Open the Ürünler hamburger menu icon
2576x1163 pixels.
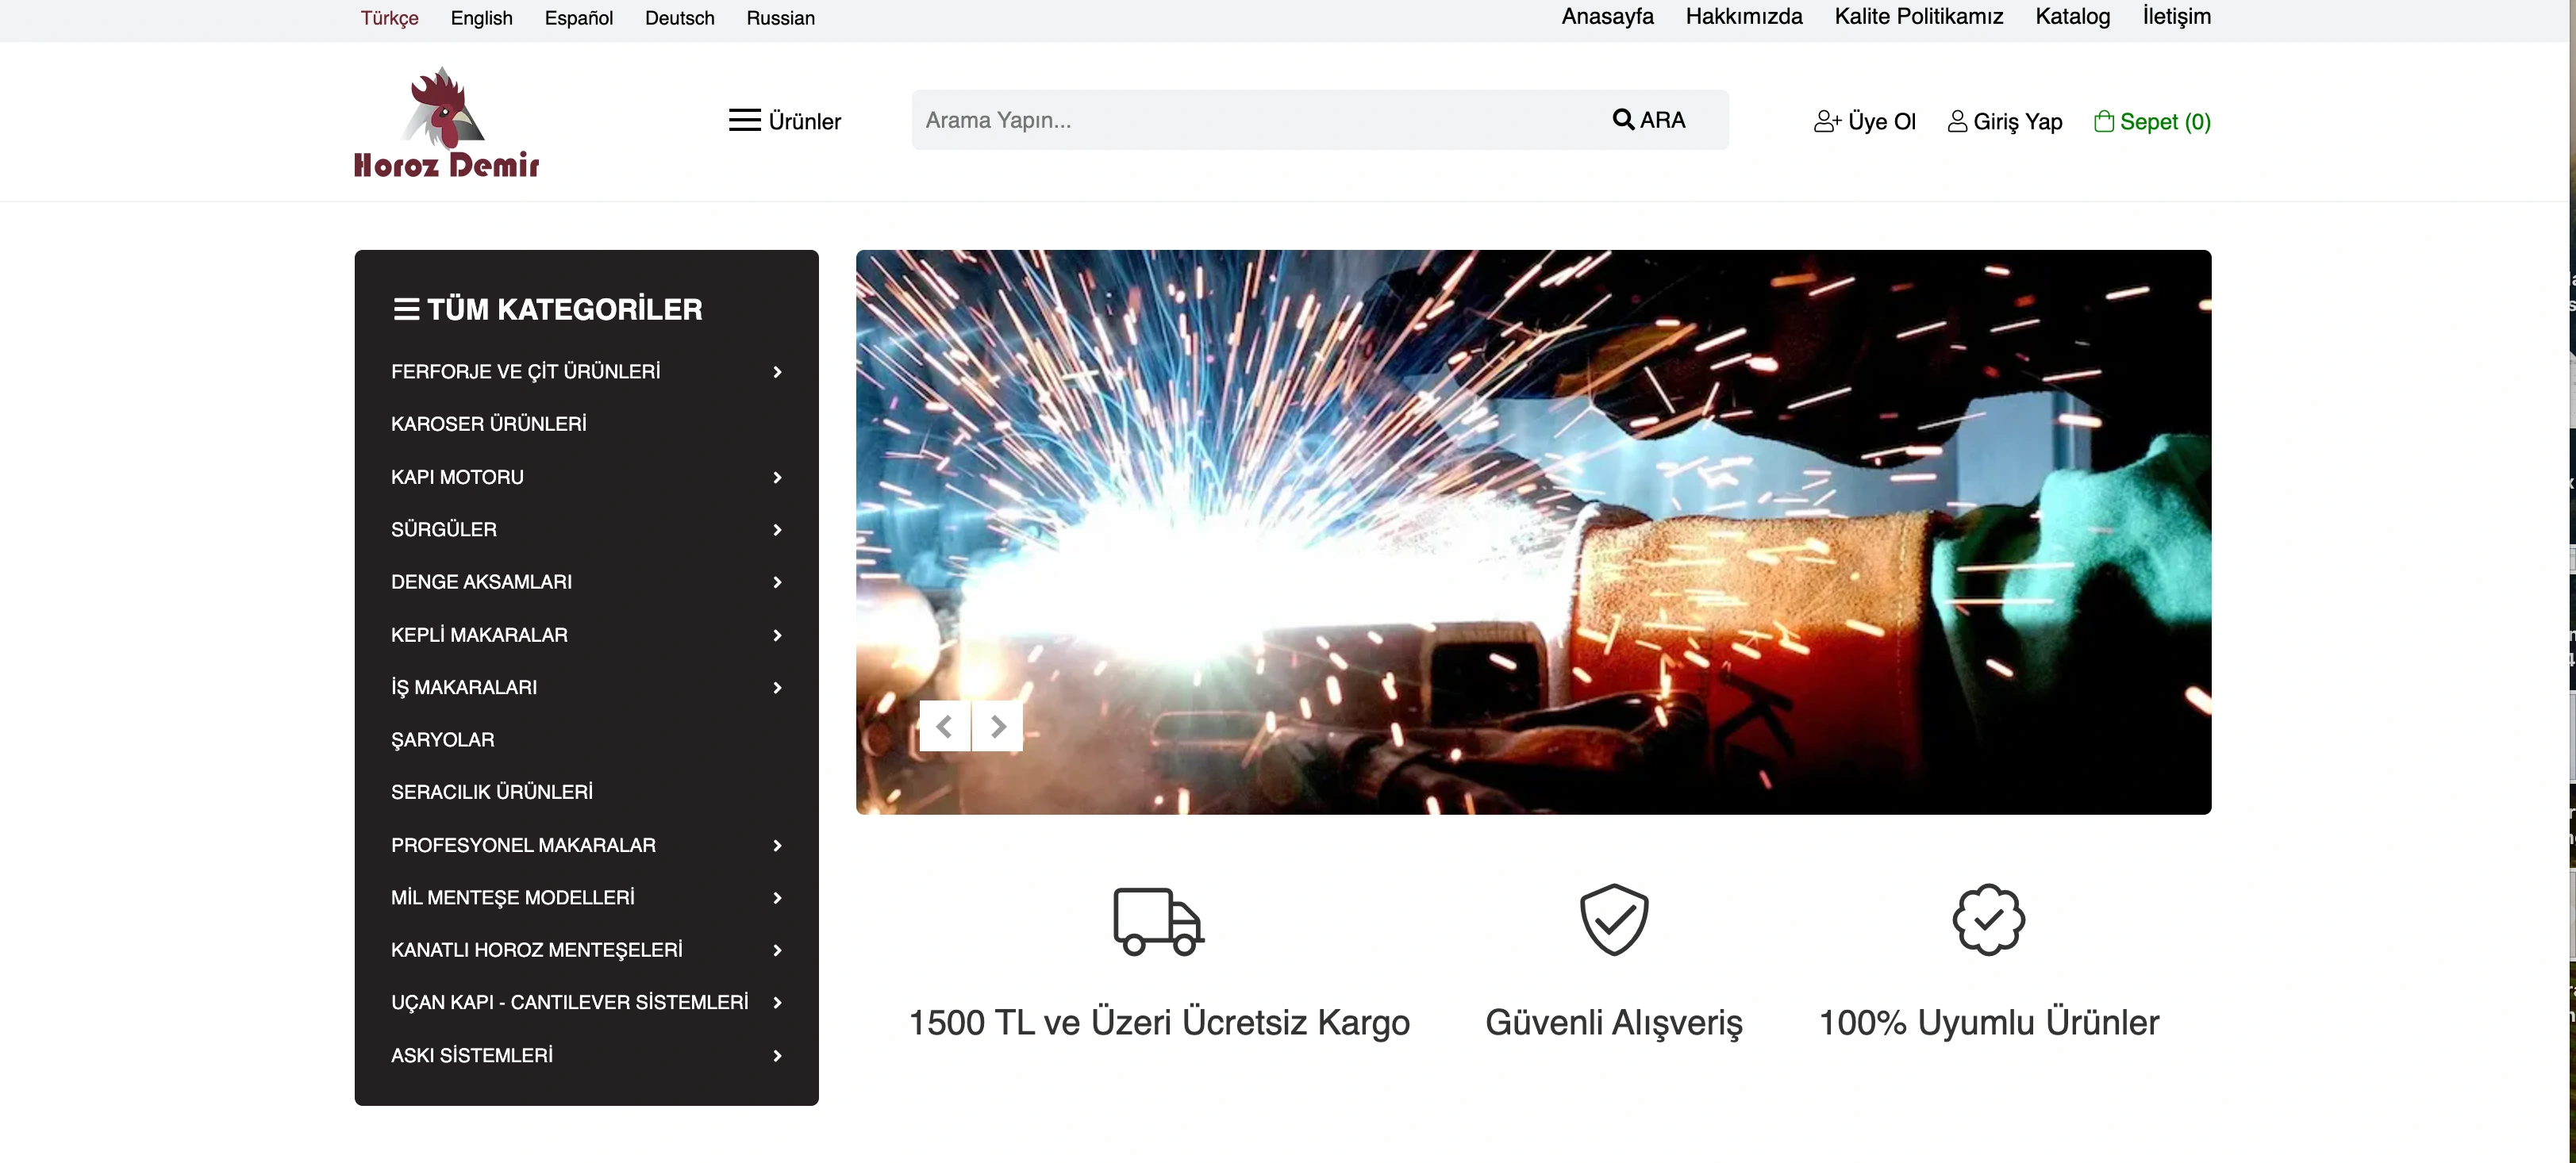744,120
